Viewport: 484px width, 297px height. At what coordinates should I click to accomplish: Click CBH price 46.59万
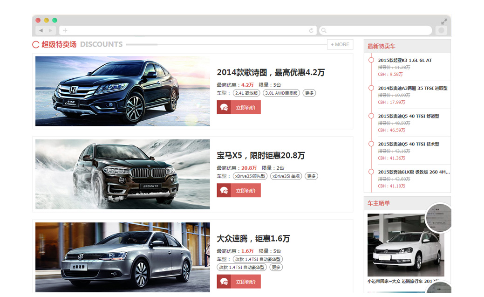(392, 130)
